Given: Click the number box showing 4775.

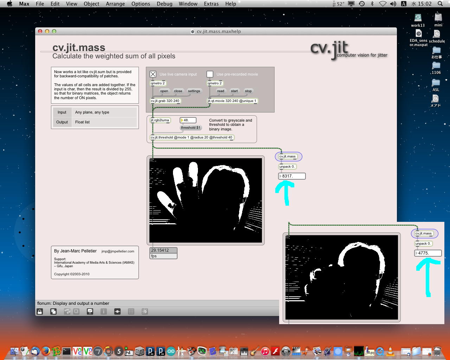Looking at the screenshot, I should click(x=428, y=253).
